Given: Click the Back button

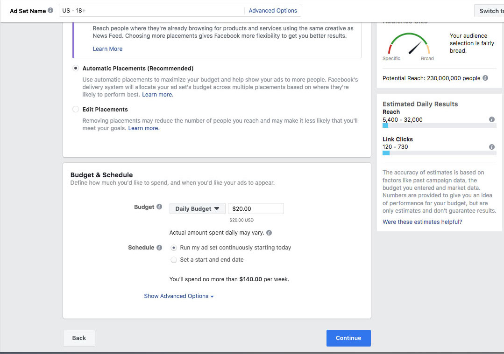Looking at the screenshot, I should pos(79,338).
